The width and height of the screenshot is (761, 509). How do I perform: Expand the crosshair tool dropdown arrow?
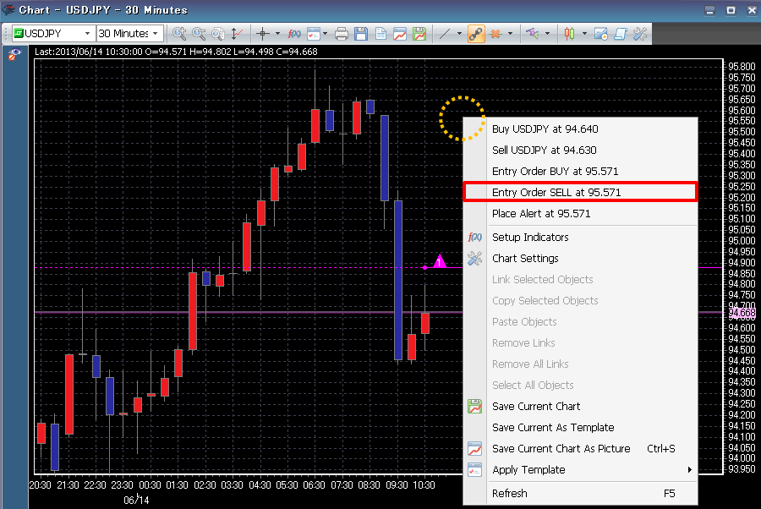(277, 34)
